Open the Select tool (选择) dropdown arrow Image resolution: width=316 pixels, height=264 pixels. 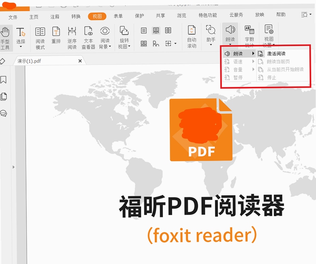point(21,47)
